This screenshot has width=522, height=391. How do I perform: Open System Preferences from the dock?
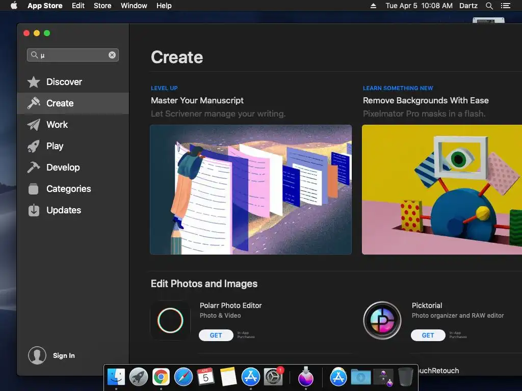coord(273,377)
